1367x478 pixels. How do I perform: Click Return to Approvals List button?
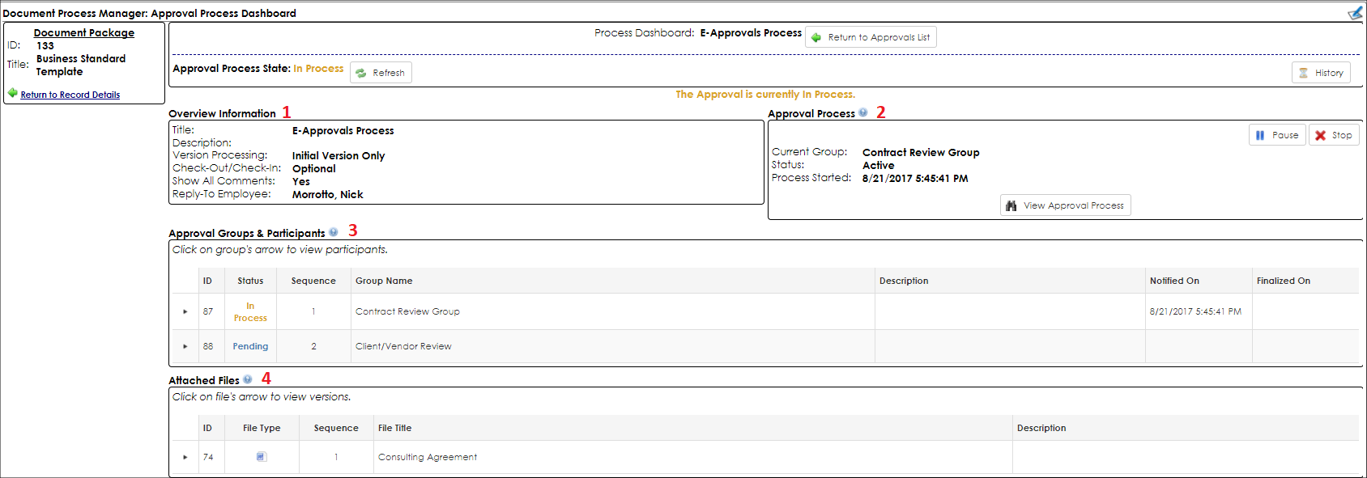[x=871, y=37]
